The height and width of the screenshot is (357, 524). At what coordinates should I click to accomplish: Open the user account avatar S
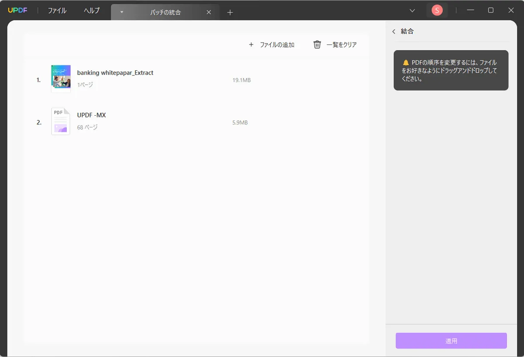click(x=437, y=10)
